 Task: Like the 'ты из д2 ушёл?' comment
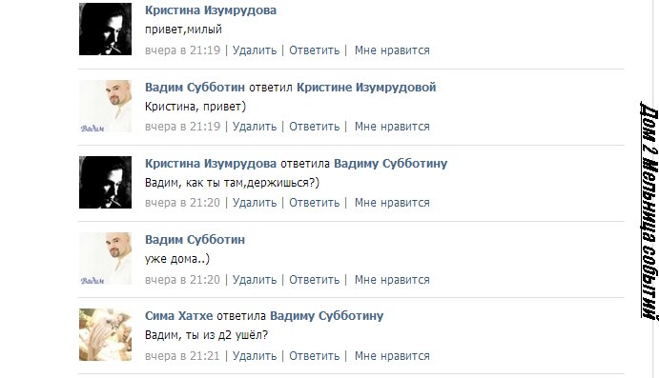[x=392, y=356]
